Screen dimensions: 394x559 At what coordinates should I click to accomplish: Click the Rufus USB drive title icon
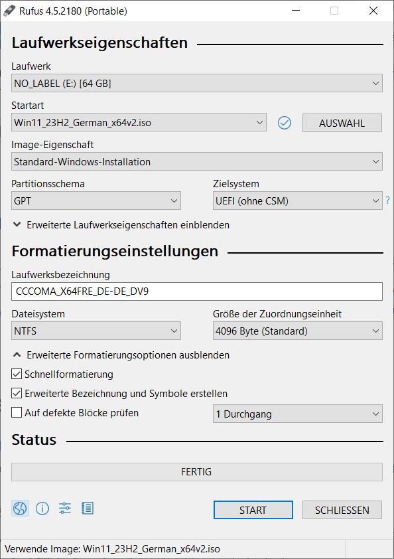click(10, 11)
